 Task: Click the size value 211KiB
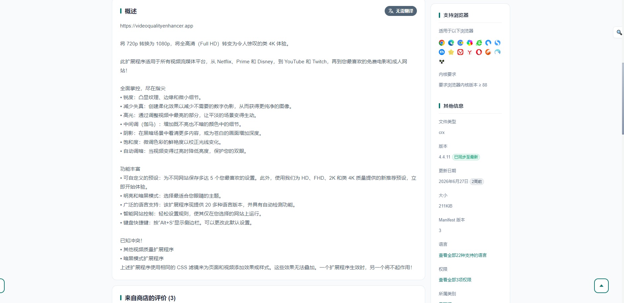(445, 206)
